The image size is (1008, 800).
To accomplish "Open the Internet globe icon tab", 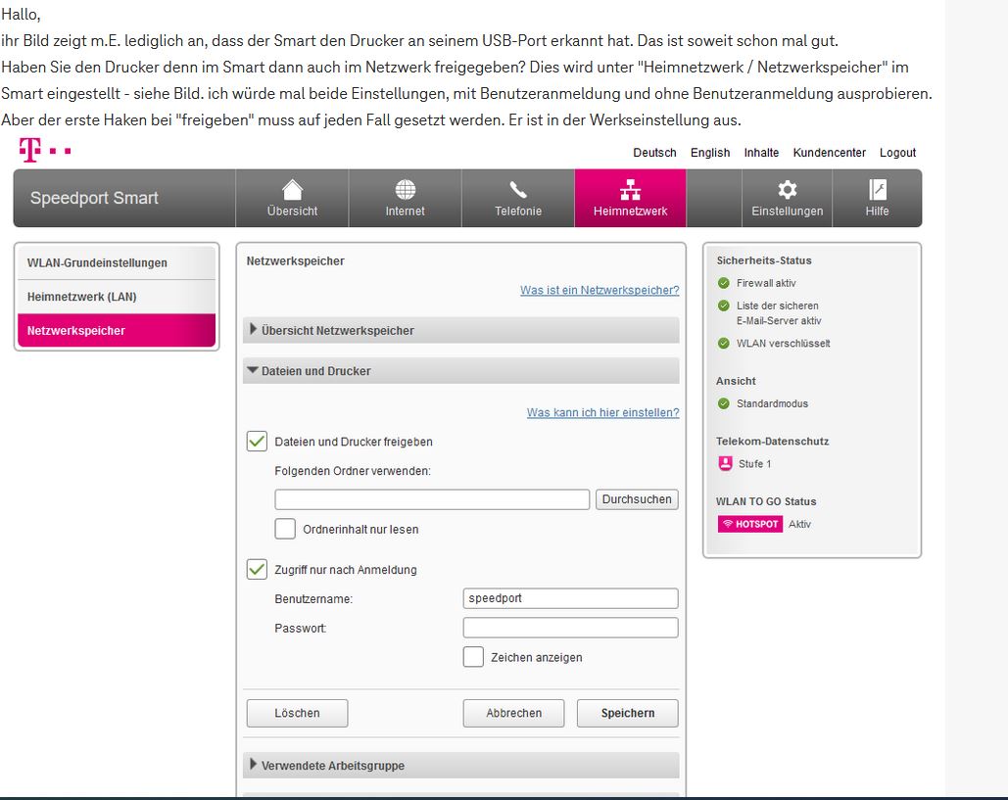I will [405, 198].
